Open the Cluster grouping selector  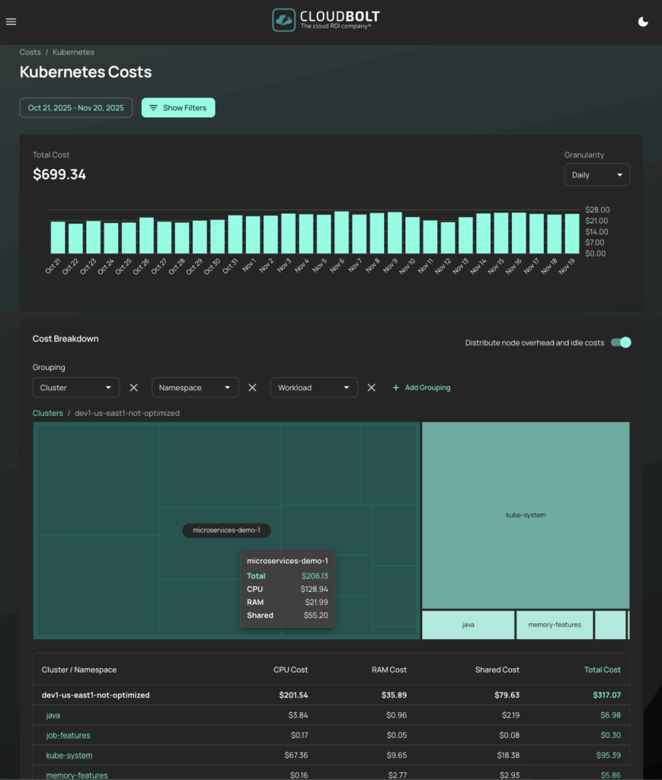click(75, 387)
